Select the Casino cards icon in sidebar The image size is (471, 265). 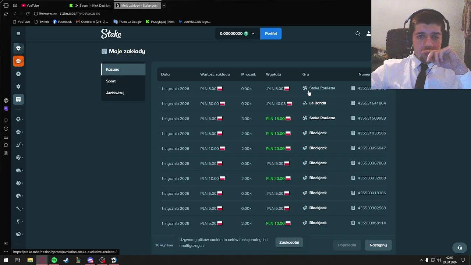[18, 48]
